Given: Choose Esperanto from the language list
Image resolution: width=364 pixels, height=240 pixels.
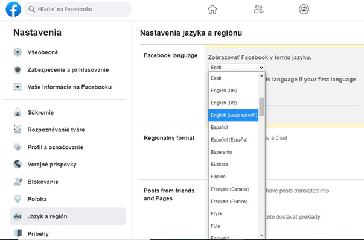Looking at the screenshot, I should pos(234,152).
